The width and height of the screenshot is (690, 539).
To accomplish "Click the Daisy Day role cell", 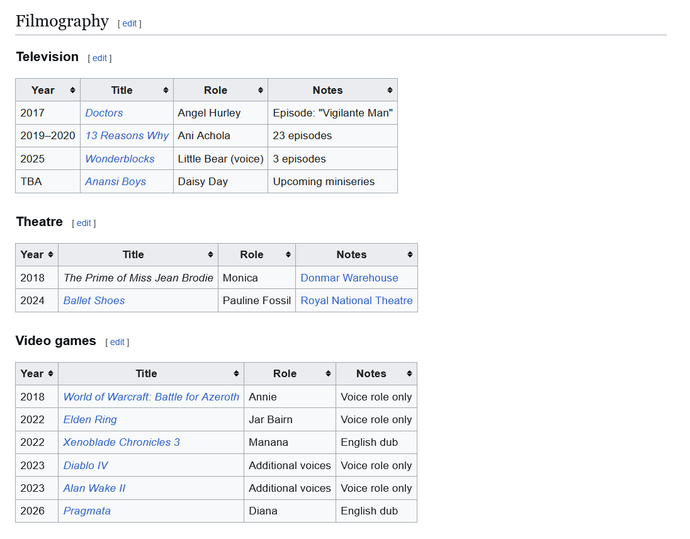I will click(x=220, y=182).
